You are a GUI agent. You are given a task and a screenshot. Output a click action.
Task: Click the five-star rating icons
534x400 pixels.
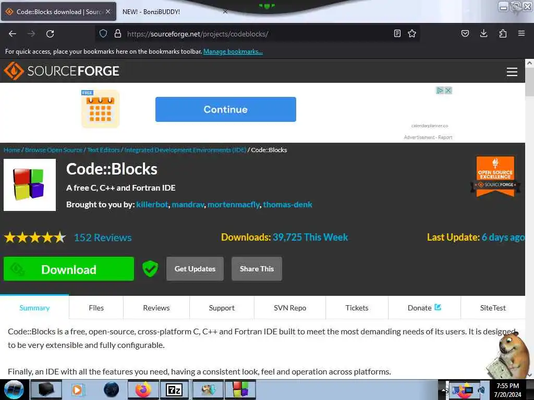pyautogui.click(x=35, y=238)
